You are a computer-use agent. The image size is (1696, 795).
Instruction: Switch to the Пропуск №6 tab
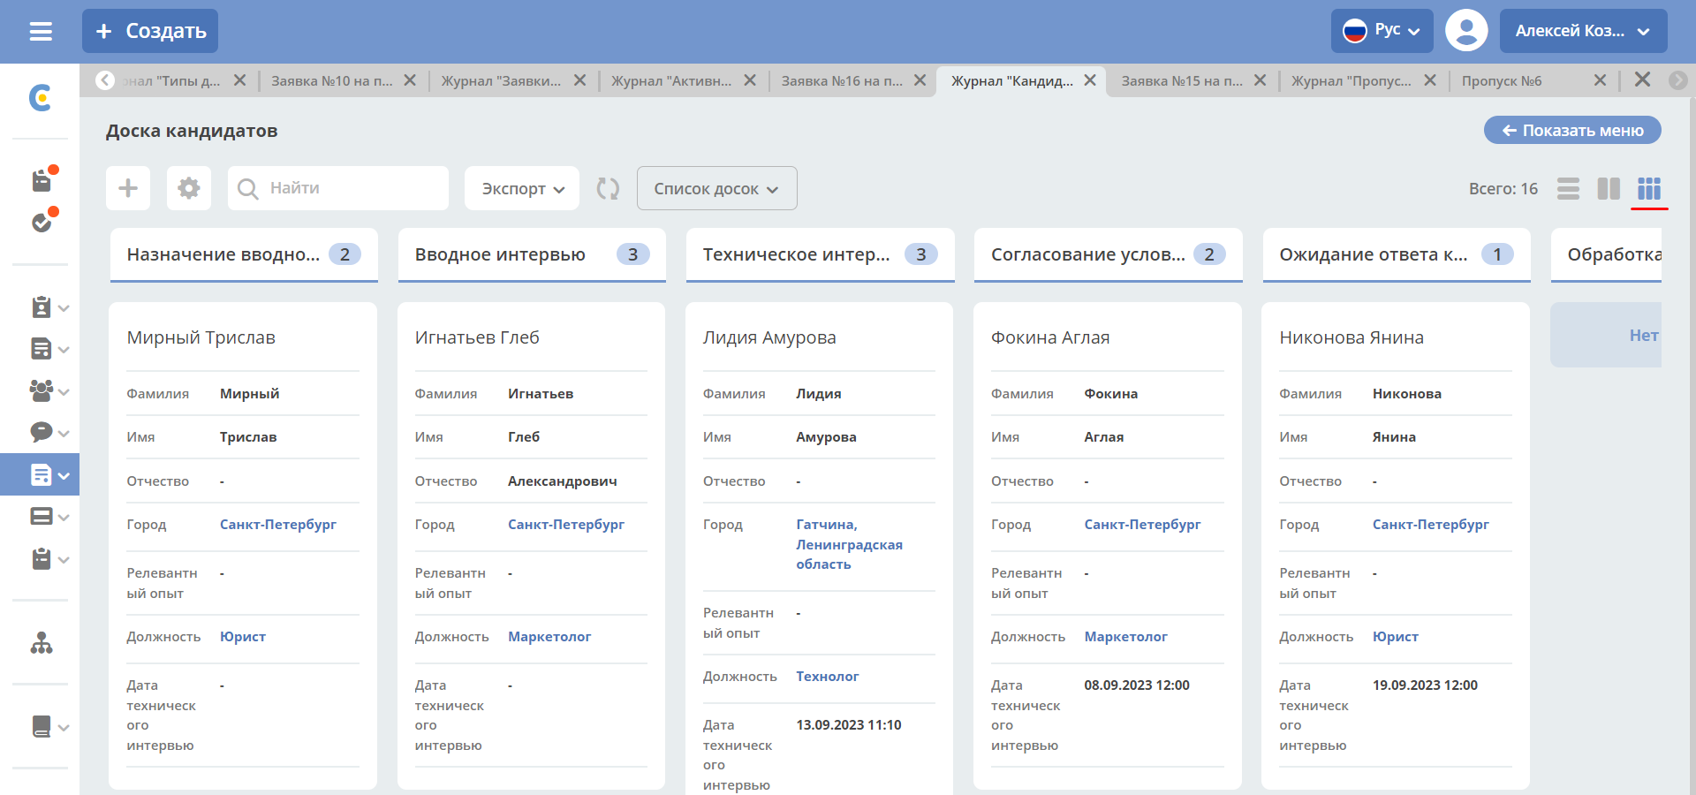(x=1502, y=80)
